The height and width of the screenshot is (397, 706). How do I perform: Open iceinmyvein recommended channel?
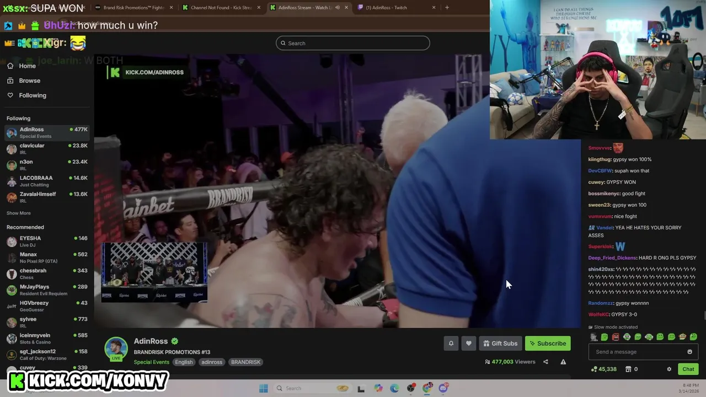pyautogui.click(x=47, y=339)
